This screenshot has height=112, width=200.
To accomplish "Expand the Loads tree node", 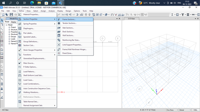I will (9, 39).
